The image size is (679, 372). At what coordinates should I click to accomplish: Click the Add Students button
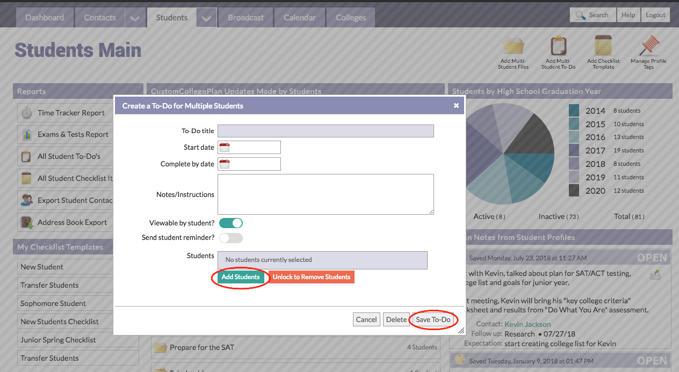point(240,277)
